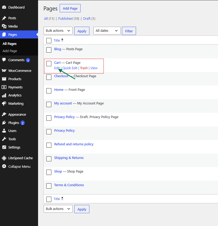Open the Blog page title link
This screenshot has width=218, height=226.
click(57, 49)
